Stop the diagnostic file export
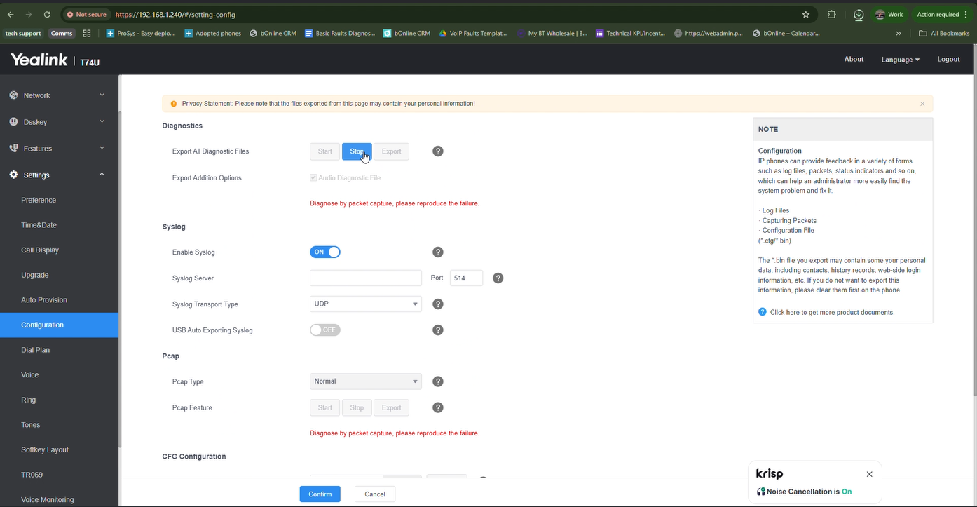 click(x=357, y=151)
